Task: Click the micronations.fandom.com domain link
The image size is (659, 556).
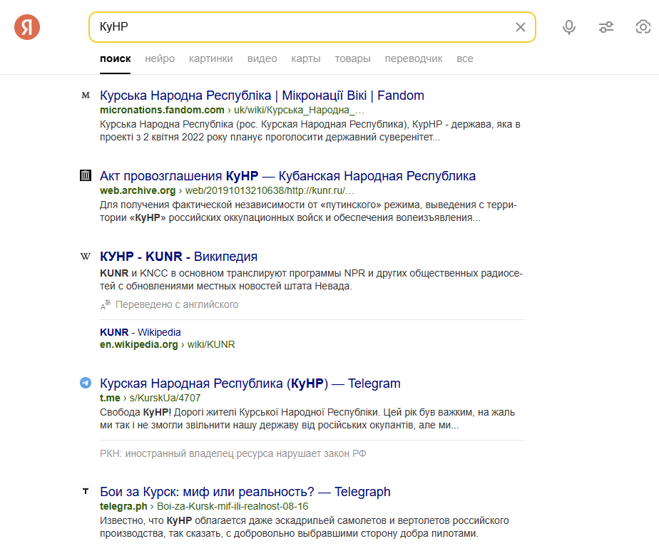Action: click(162, 110)
